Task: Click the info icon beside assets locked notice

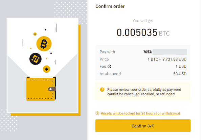Action: pyautogui.click(x=97, y=113)
